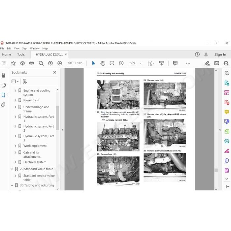The image size is (231, 231).
Task: Collapse left navigation pane arrow
Action: (63, 130)
